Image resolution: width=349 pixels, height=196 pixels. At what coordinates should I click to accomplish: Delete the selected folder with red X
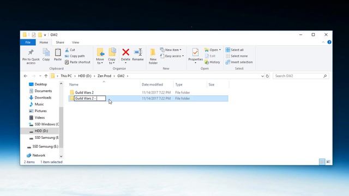coord(126,52)
